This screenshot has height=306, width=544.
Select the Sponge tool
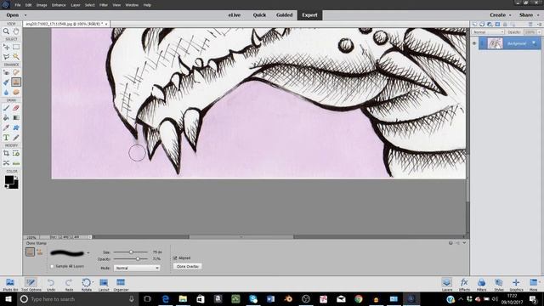(x=16, y=93)
